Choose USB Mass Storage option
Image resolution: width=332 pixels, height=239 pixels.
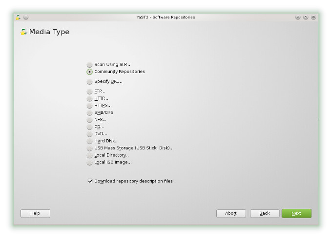point(89,148)
